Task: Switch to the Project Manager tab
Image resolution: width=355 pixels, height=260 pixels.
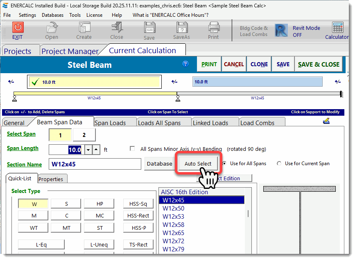Action: pos(70,51)
